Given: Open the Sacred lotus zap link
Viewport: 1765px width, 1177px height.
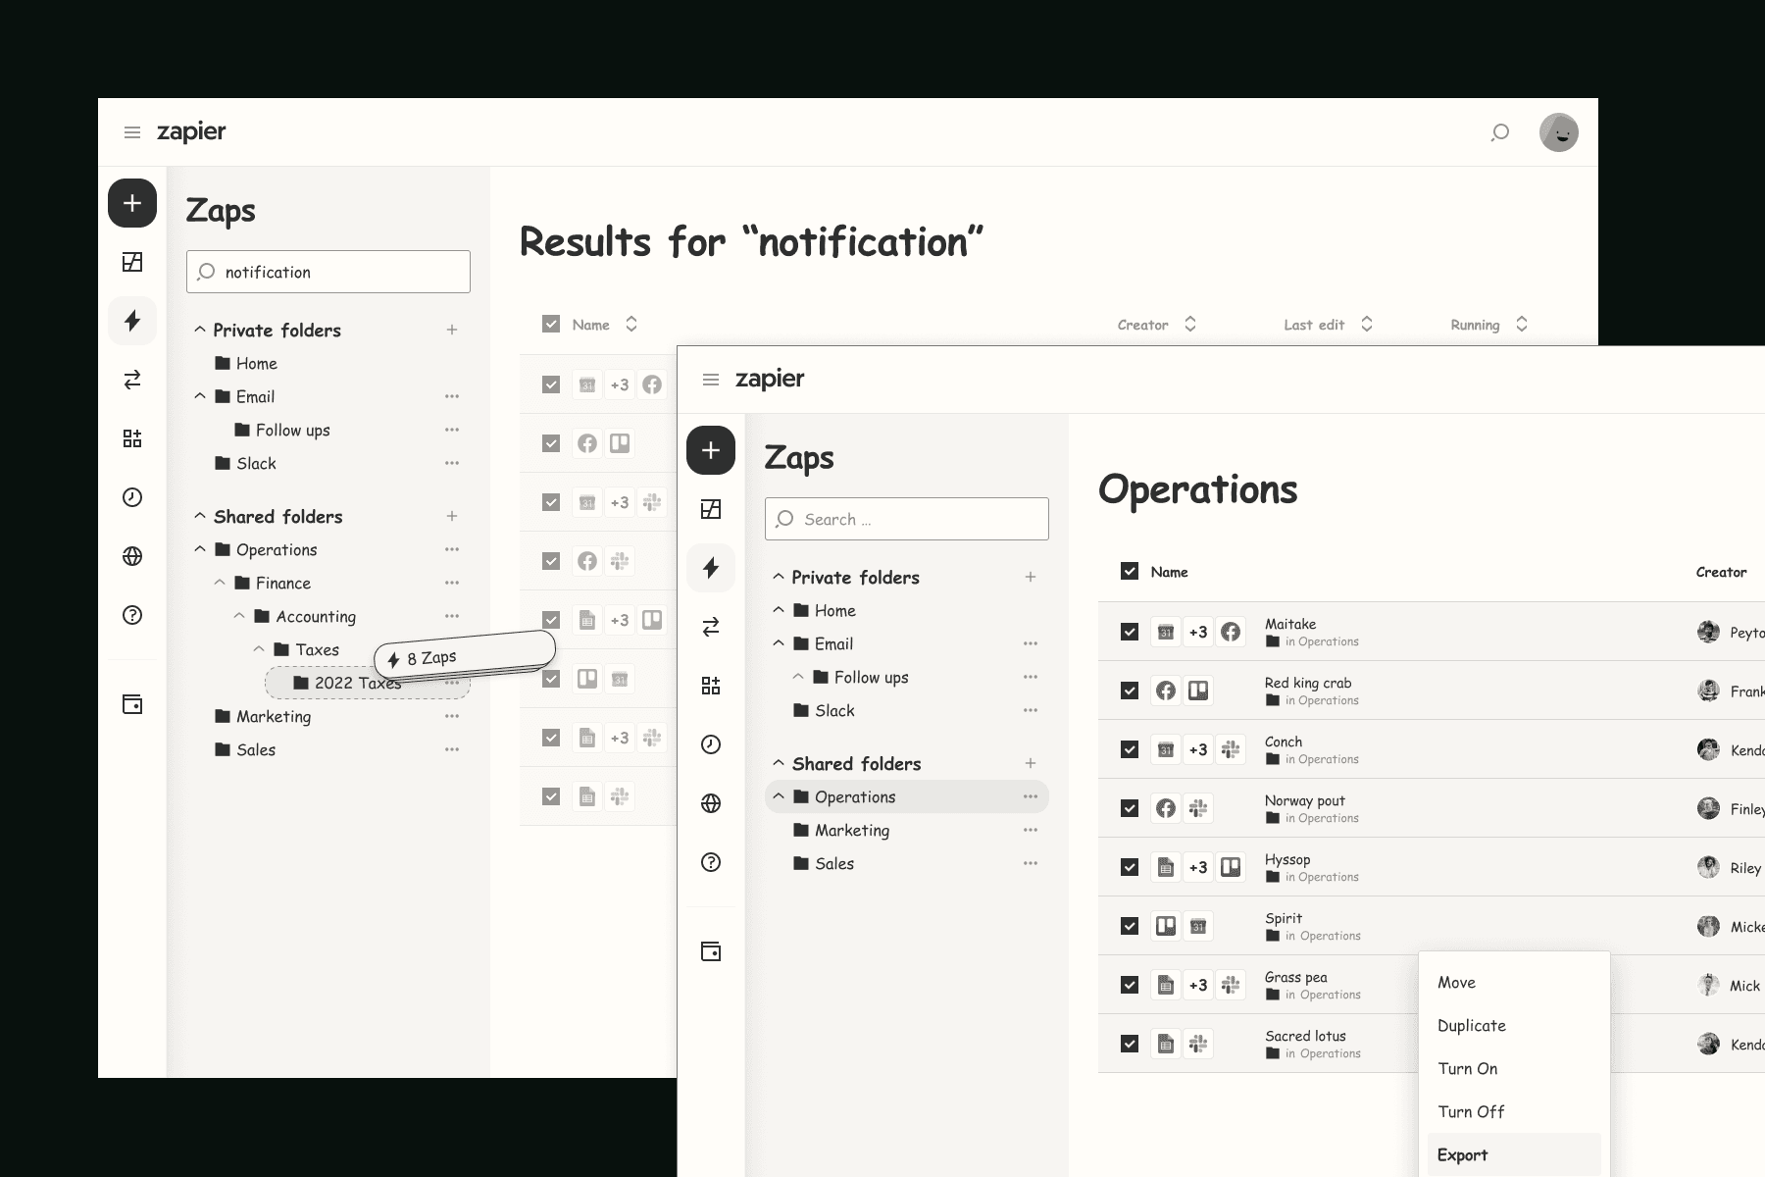Looking at the screenshot, I should click(1305, 1036).
